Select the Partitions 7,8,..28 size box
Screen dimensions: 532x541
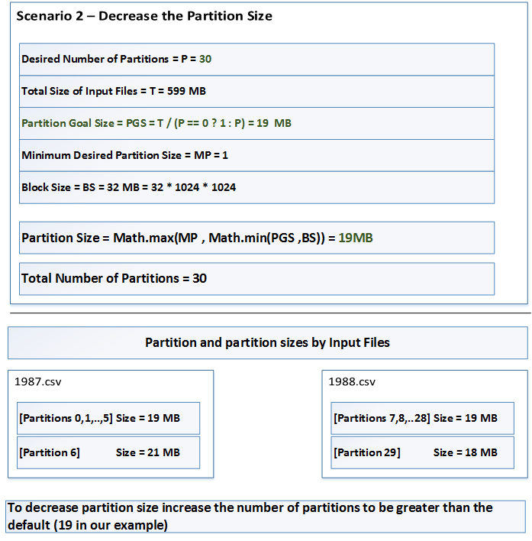tap(422, 418)
